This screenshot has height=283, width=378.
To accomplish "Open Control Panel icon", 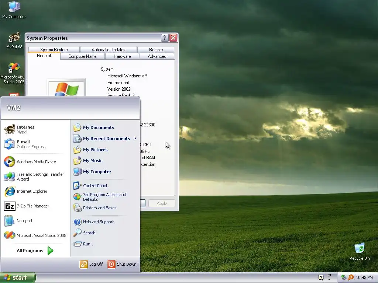I will point(77,186).
